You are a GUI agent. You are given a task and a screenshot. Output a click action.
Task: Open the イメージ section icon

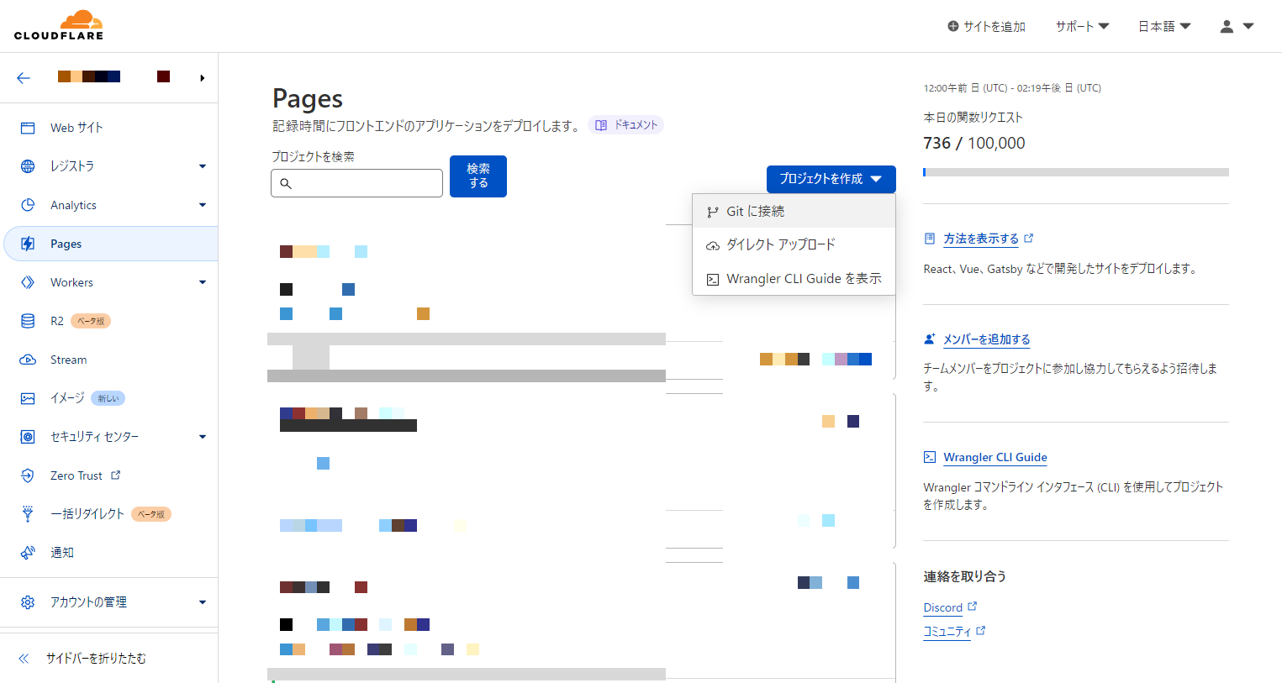pyautogui.click(x=27, y=397)
